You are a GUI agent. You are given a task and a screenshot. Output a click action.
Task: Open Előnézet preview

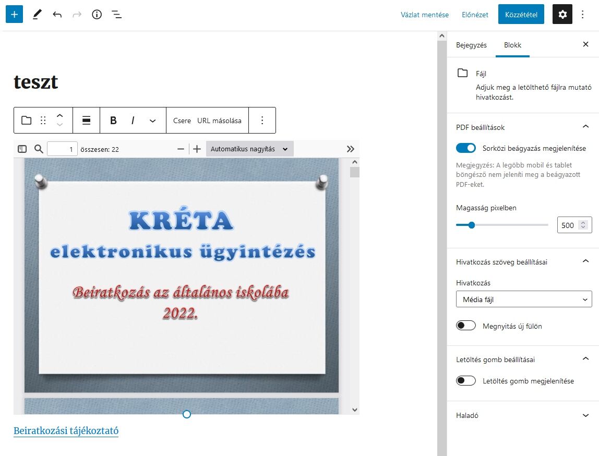click(x=475, y=15)
